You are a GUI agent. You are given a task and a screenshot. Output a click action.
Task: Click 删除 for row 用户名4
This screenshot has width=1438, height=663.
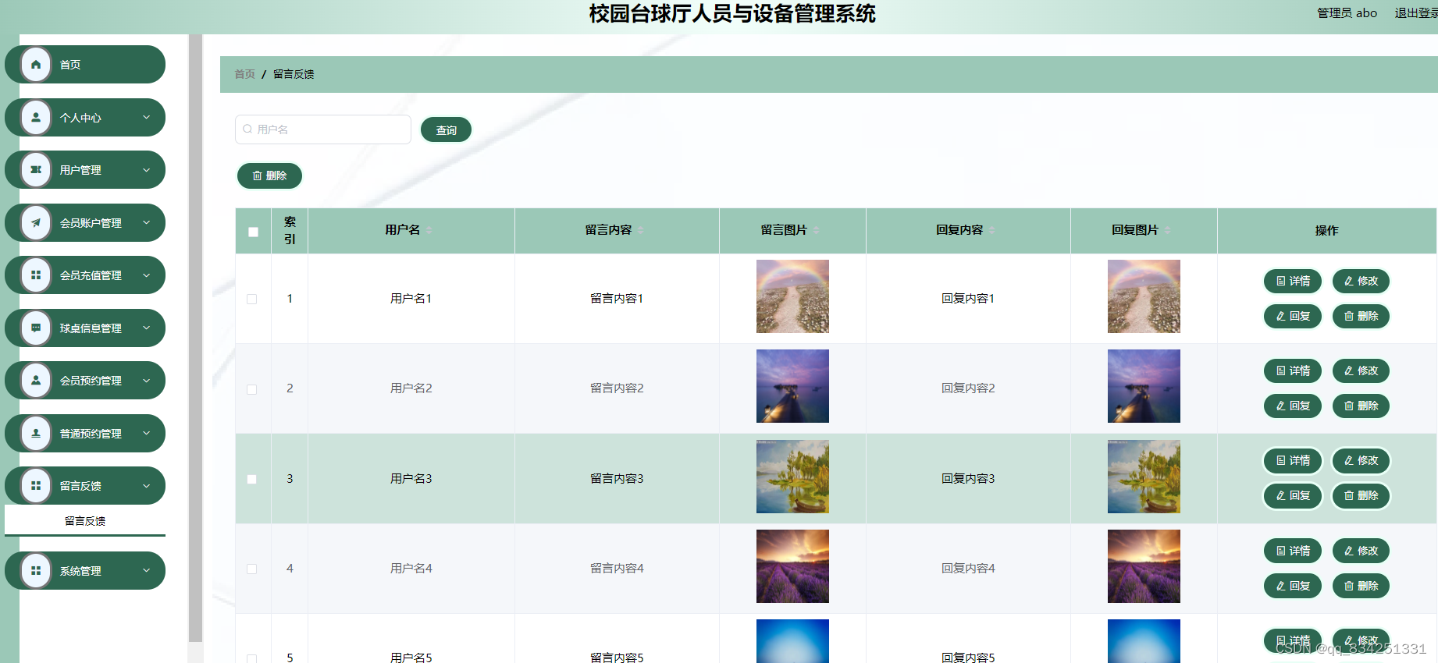click(1361, 586)
